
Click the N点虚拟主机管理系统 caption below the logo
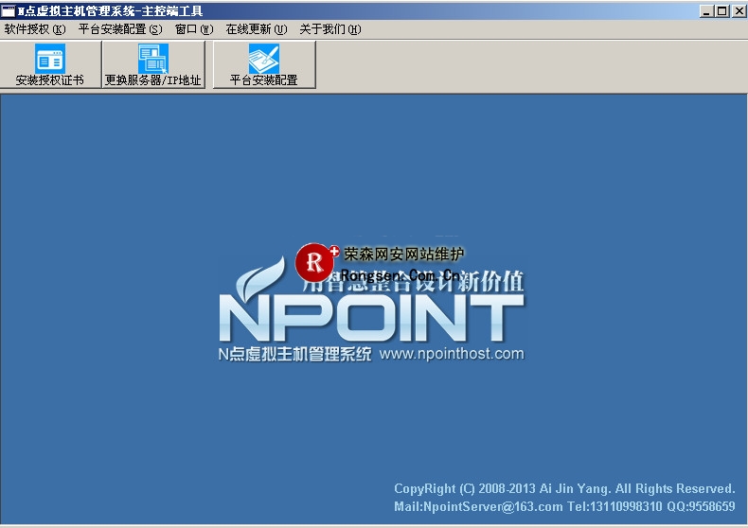(294, 354)
